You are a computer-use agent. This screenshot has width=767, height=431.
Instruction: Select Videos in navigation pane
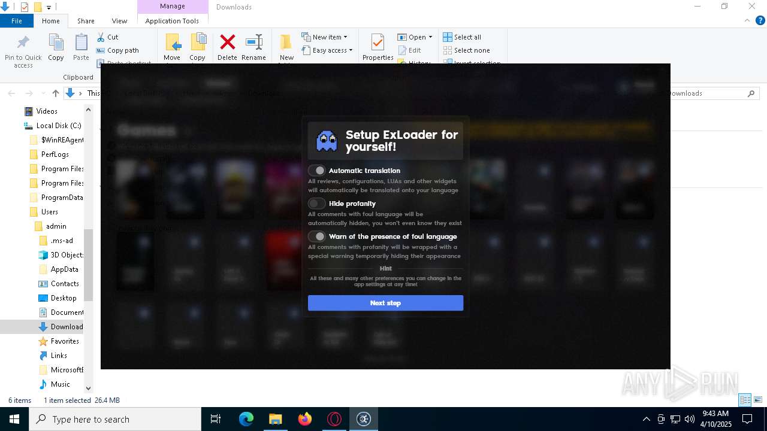coord(47,111)
